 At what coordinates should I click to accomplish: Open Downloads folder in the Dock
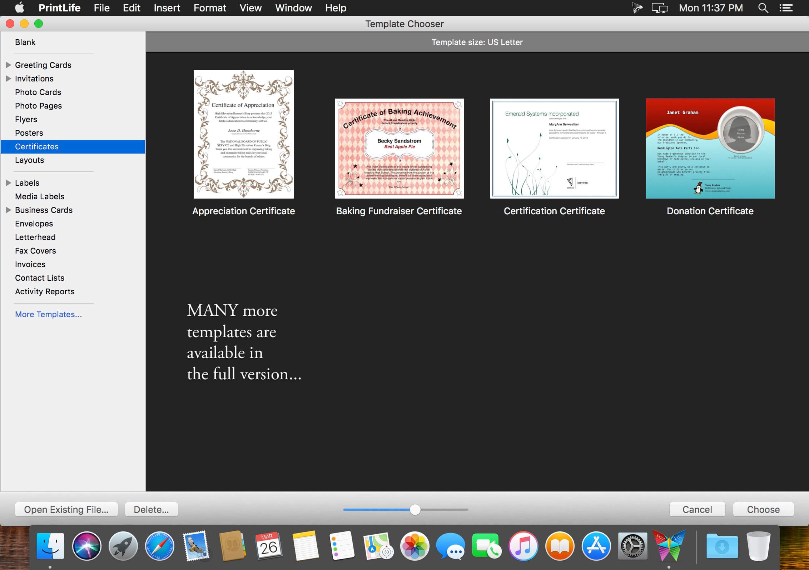[x=722, y=546]
